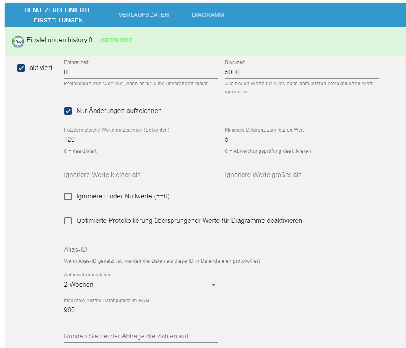Enable 'Ignoriere 0 oder Nullwerte' checkbox

pyautogui.click(x=68, y=196)
